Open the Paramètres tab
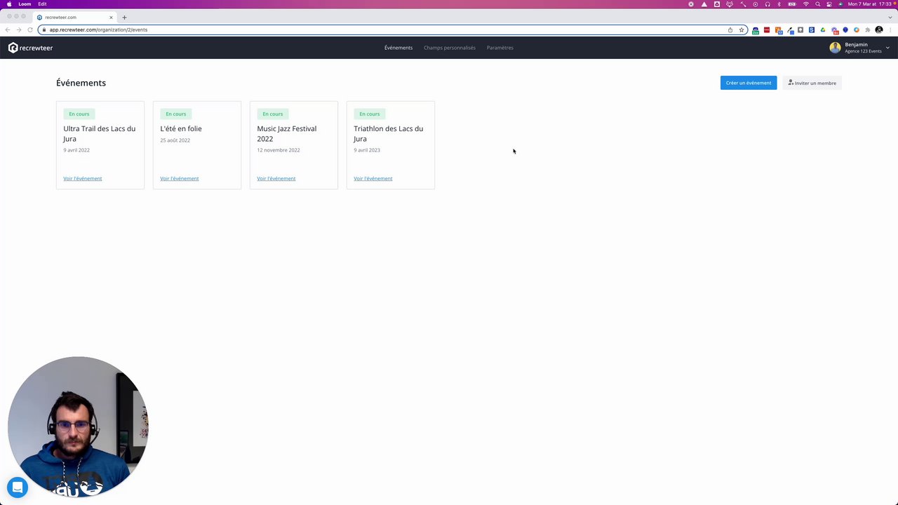Screen dimensions: 898x505 500,48
